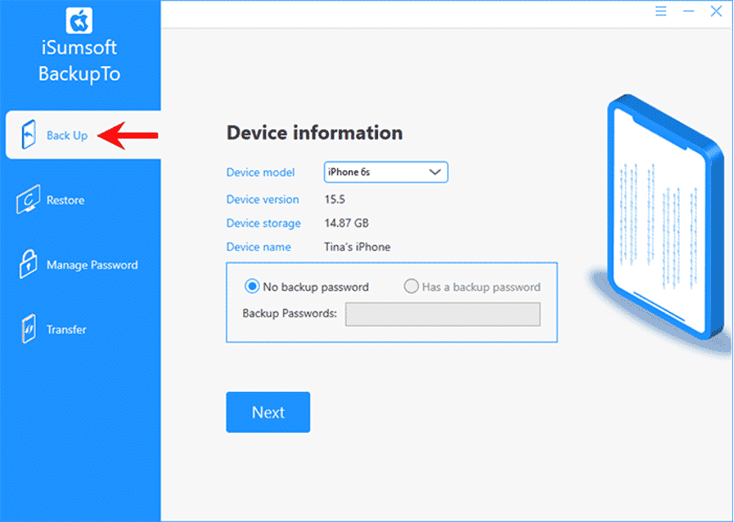Open the hamburger menu in title bar
The image size is (734, 522).
pos(661,12)
